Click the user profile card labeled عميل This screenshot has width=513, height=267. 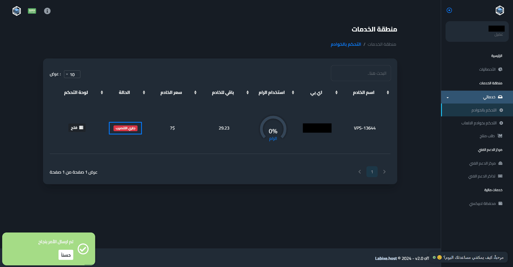tap(477, 31)
